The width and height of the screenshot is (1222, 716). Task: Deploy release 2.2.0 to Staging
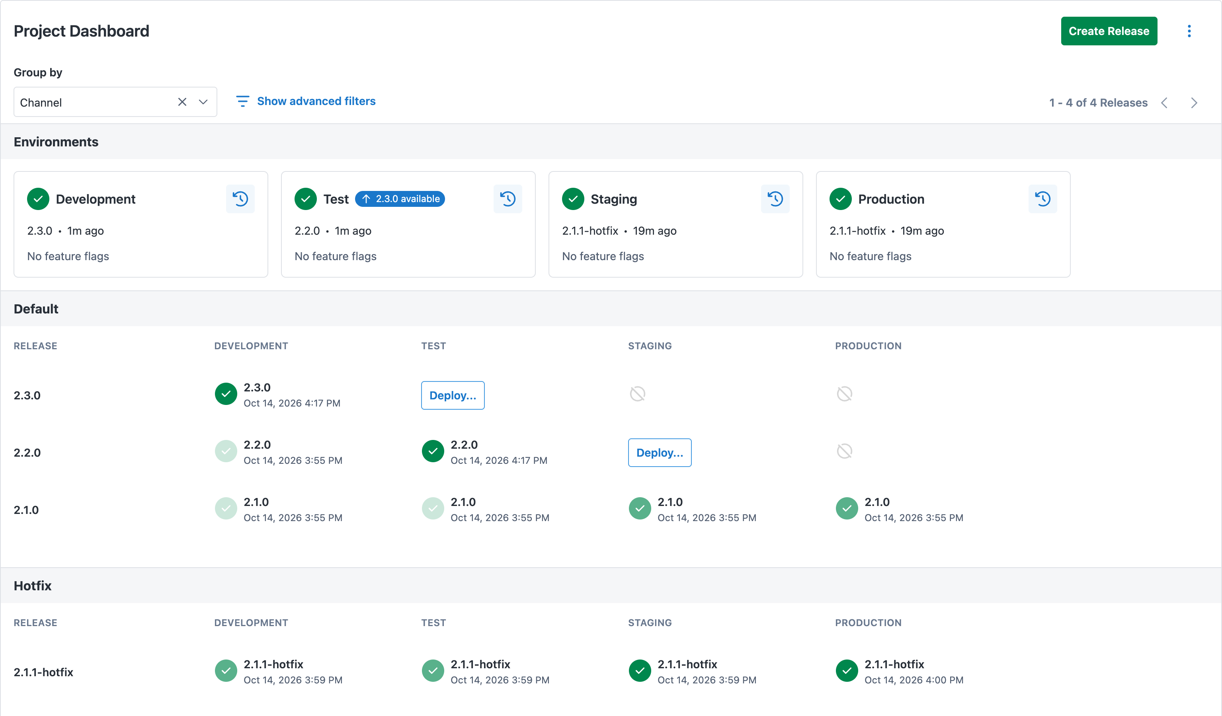pos(660,452)
